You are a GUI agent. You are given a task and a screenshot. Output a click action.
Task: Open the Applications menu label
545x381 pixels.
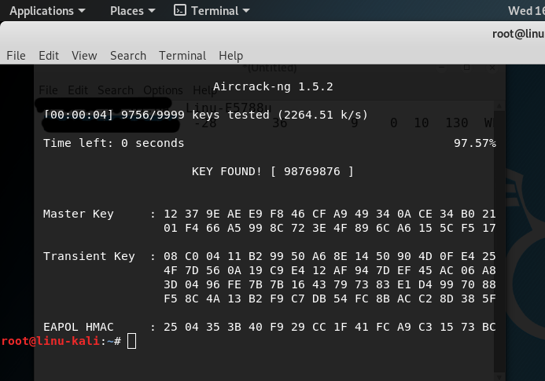tap(42, 11)
